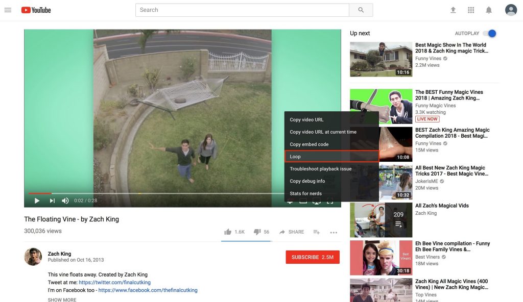Open All Best New Zach King Magic Tricks title
Screen dimensions: 523x302
451,171
